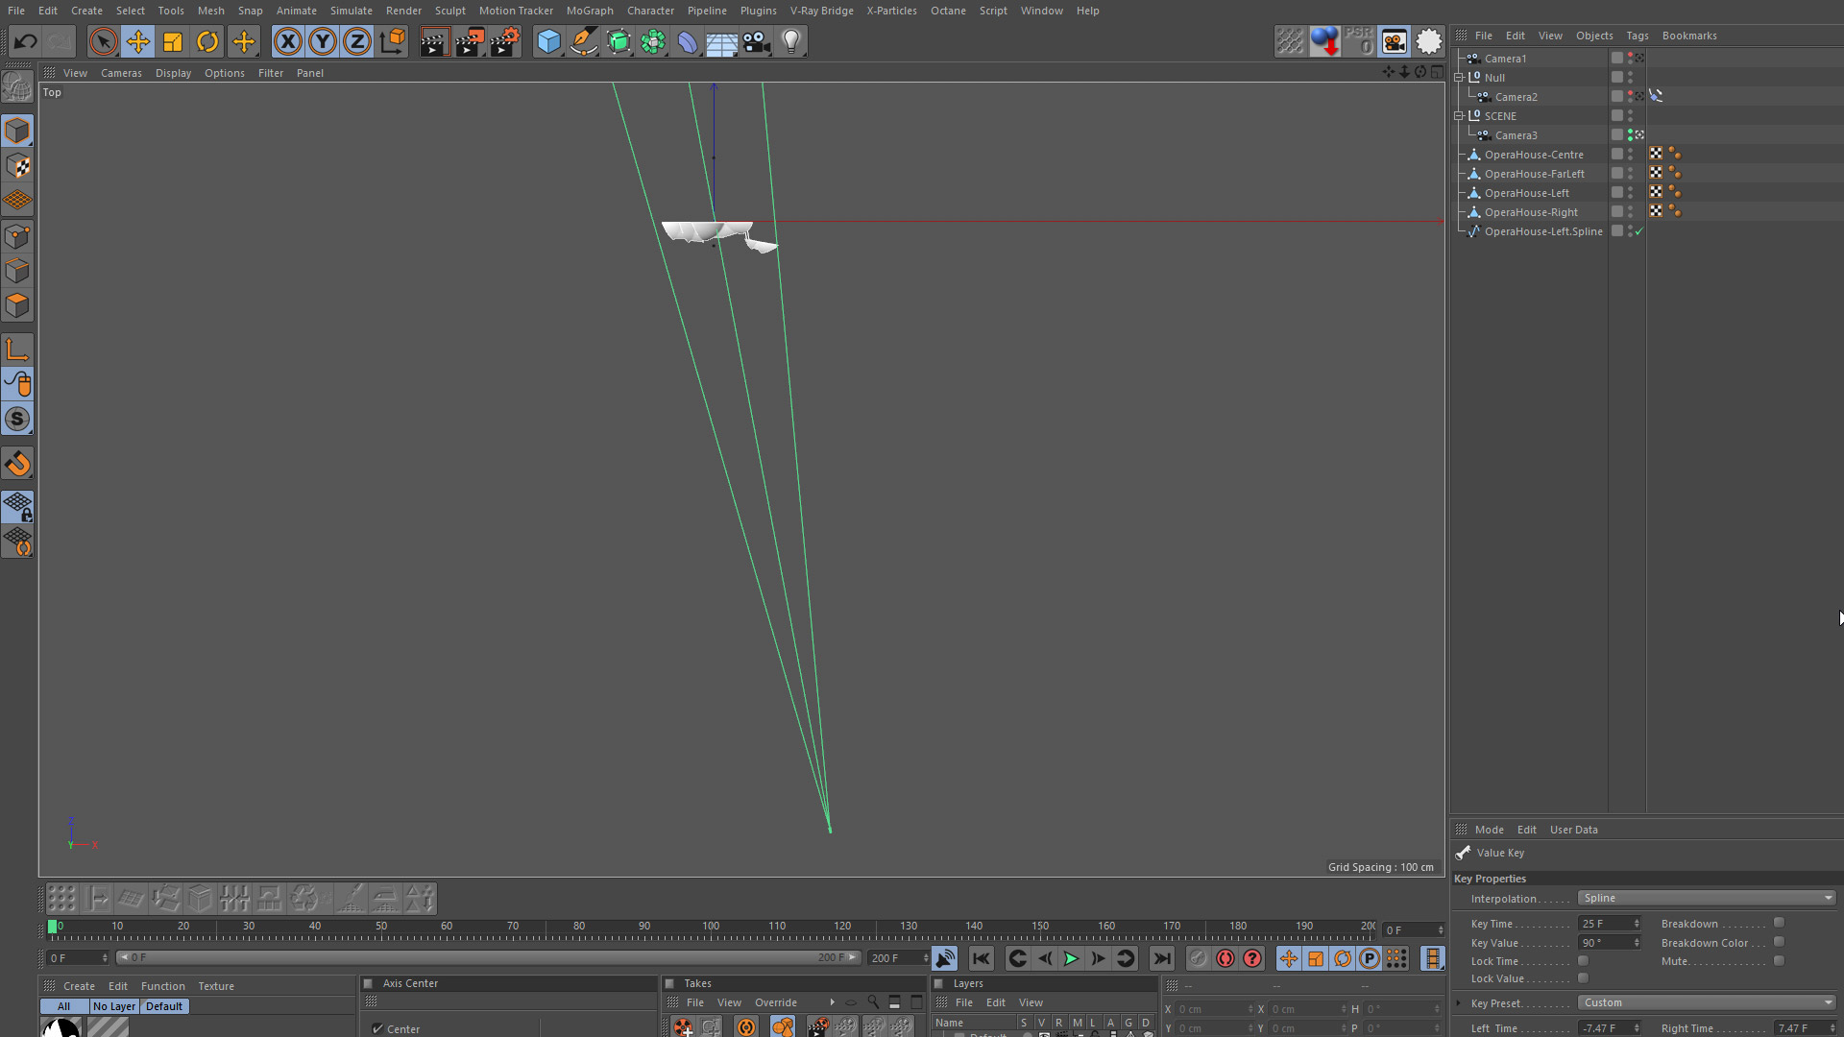
Task: Add a Camera object from the toolbar
Action: click(757, 41)
